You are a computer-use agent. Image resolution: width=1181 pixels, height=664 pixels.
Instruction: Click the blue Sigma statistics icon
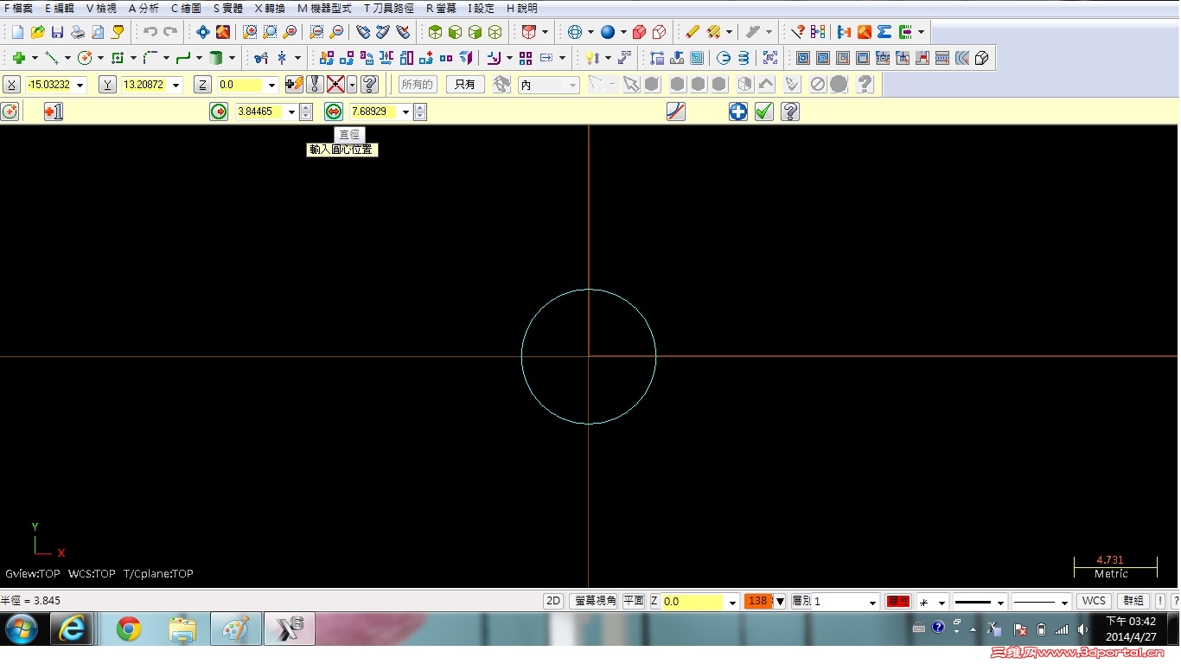(884, 32)
